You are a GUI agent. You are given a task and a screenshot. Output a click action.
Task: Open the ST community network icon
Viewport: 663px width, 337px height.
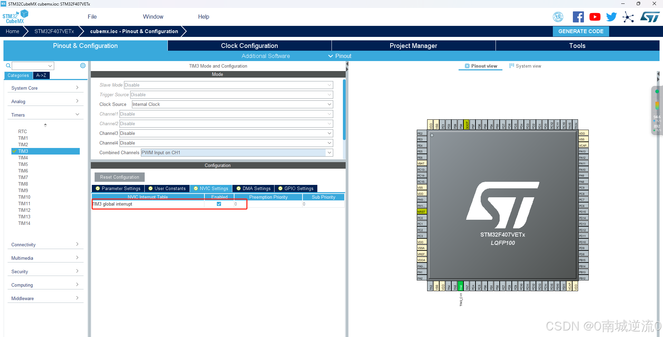(628, 17)
